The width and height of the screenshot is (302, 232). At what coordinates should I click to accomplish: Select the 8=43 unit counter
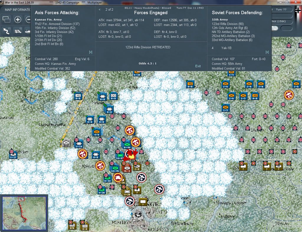pyautogui.click(x=107, y=178)
